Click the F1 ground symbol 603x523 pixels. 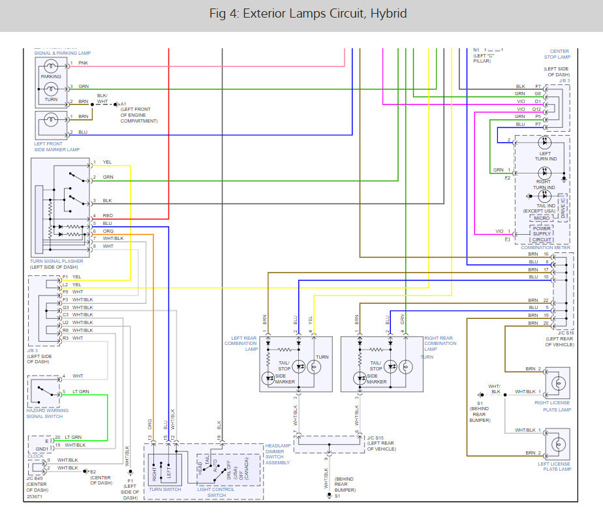[131, 472]
